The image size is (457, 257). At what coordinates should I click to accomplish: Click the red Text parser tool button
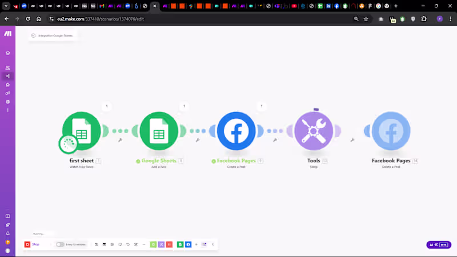pyautogui.click(x=169, y=244)
